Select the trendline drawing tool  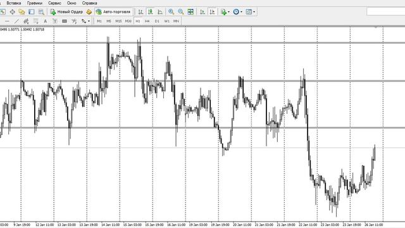[16, 21]
